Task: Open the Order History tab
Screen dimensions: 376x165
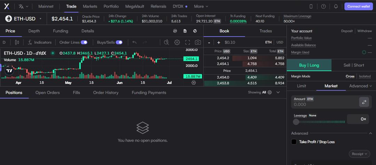Action: click(105, 93)
